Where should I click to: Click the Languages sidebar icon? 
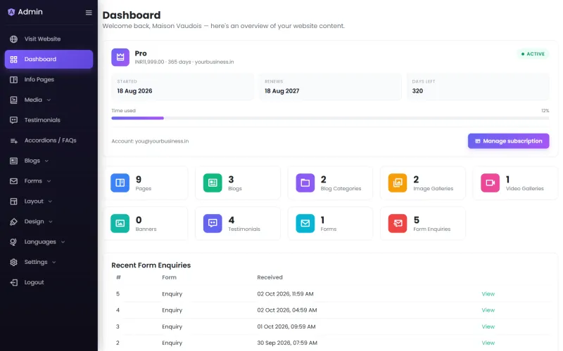pyautogui.click(x=13, y=242)
